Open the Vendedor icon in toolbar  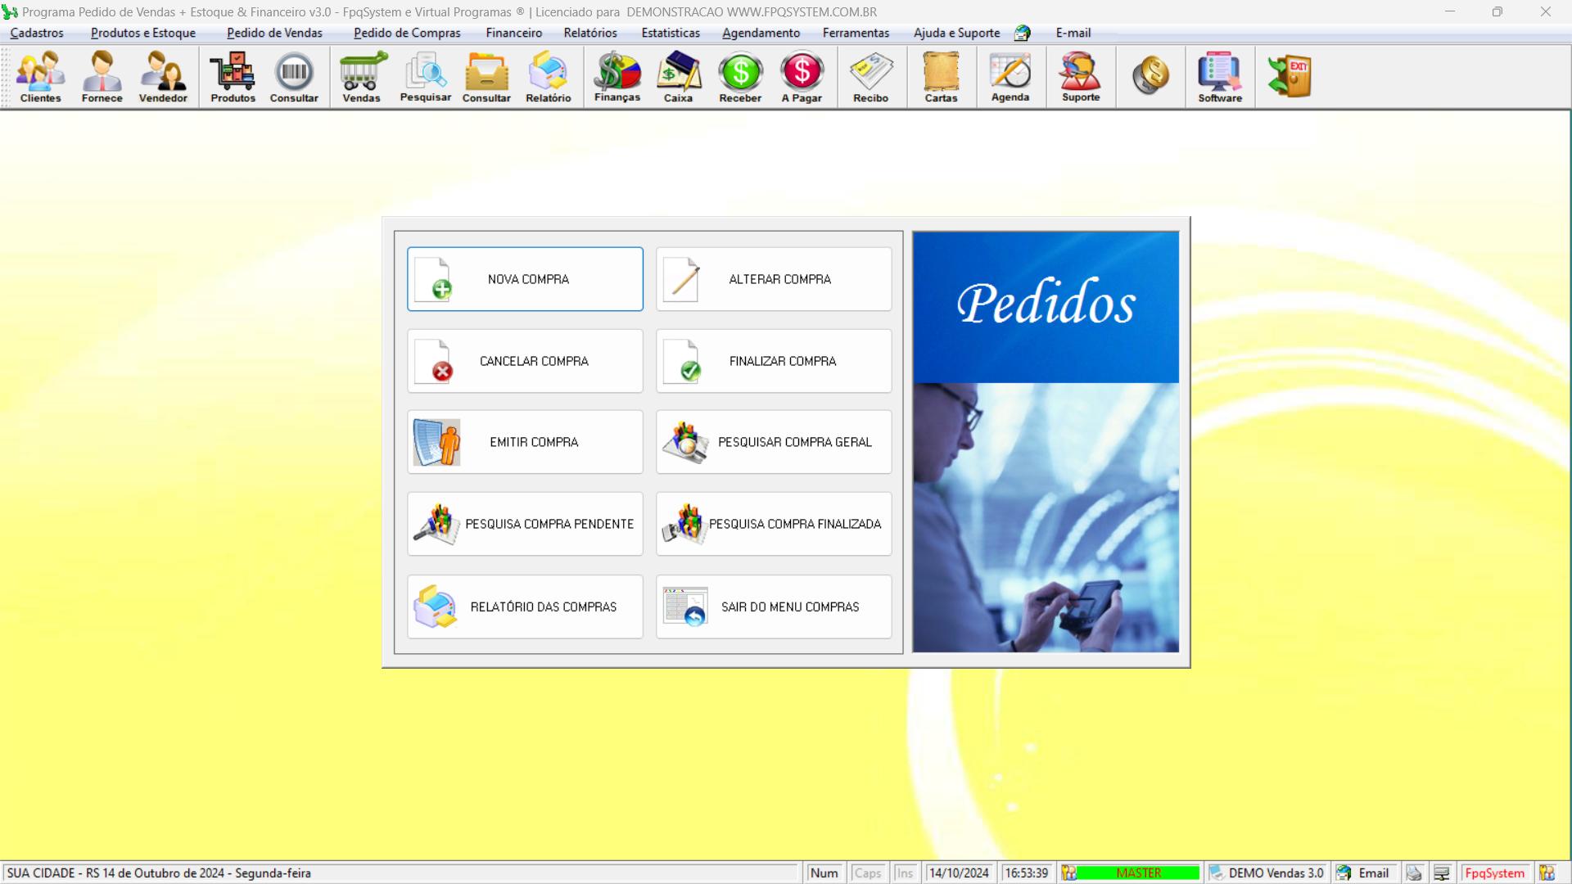163,77
